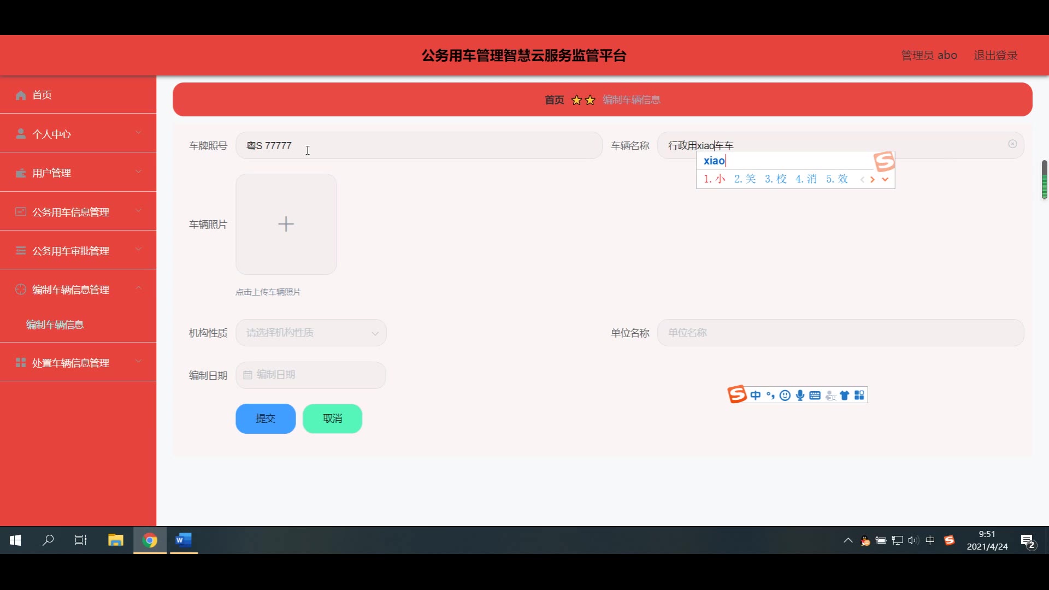Expand the 处置车辆信息管理 menu item

click(x=78, y=363)
